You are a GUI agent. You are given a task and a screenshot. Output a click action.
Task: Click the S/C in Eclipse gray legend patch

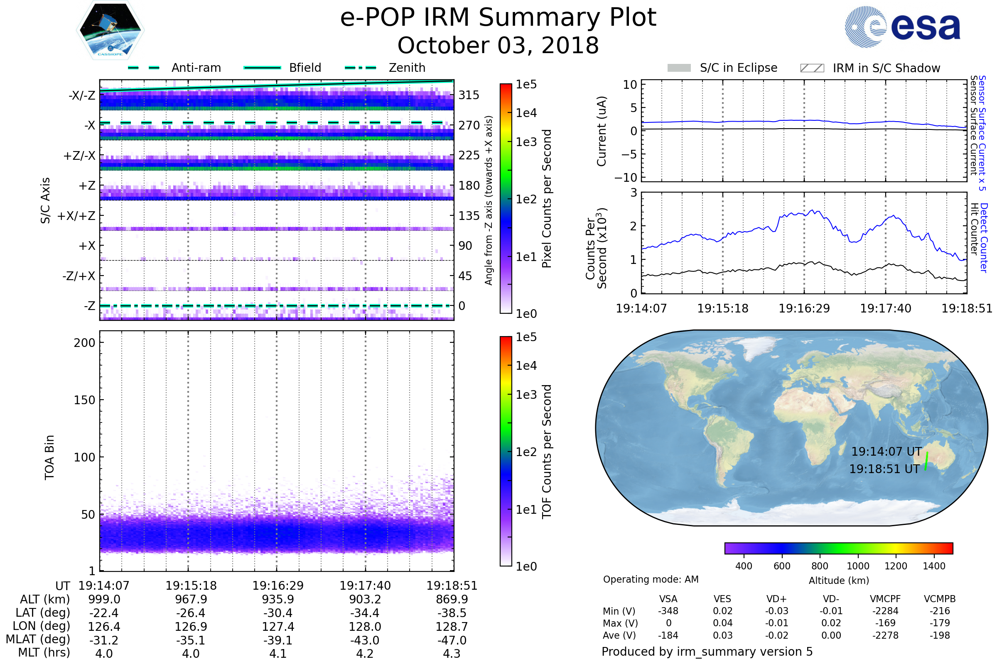679,68
